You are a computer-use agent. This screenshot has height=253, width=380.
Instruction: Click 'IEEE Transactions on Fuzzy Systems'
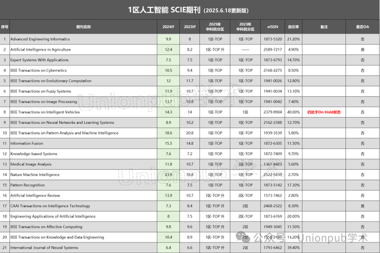point(41,91)
